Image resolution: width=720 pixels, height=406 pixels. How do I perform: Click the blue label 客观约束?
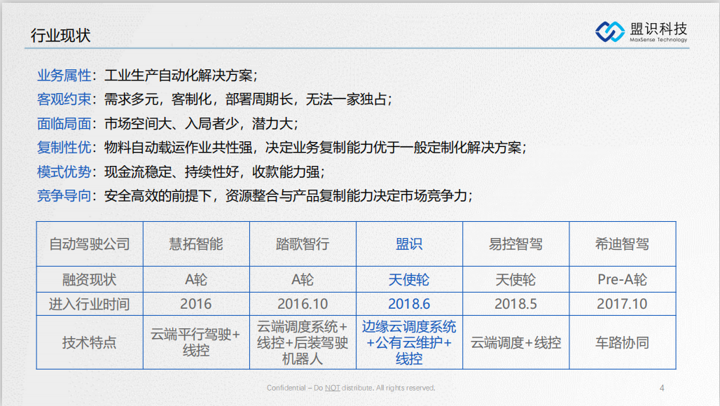point(64,99)
